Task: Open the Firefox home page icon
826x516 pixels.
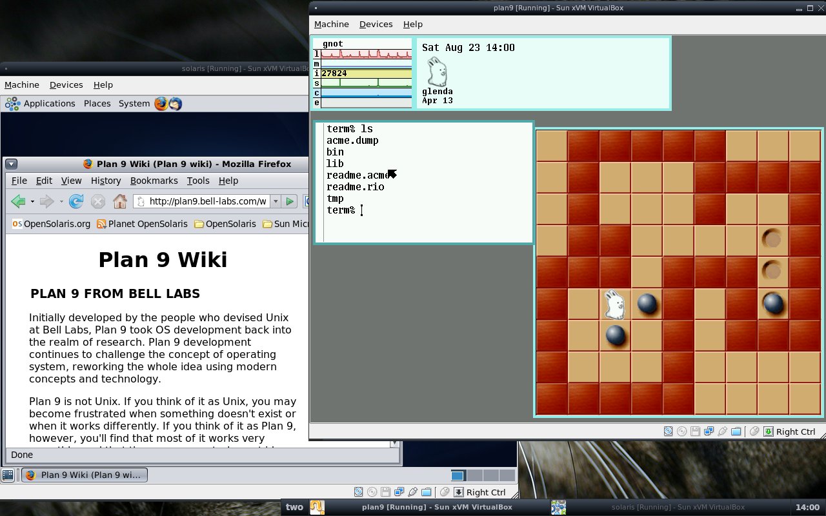Action: (119, 201)
